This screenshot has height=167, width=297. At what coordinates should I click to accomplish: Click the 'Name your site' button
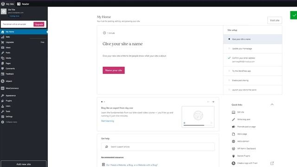(114, 70)
